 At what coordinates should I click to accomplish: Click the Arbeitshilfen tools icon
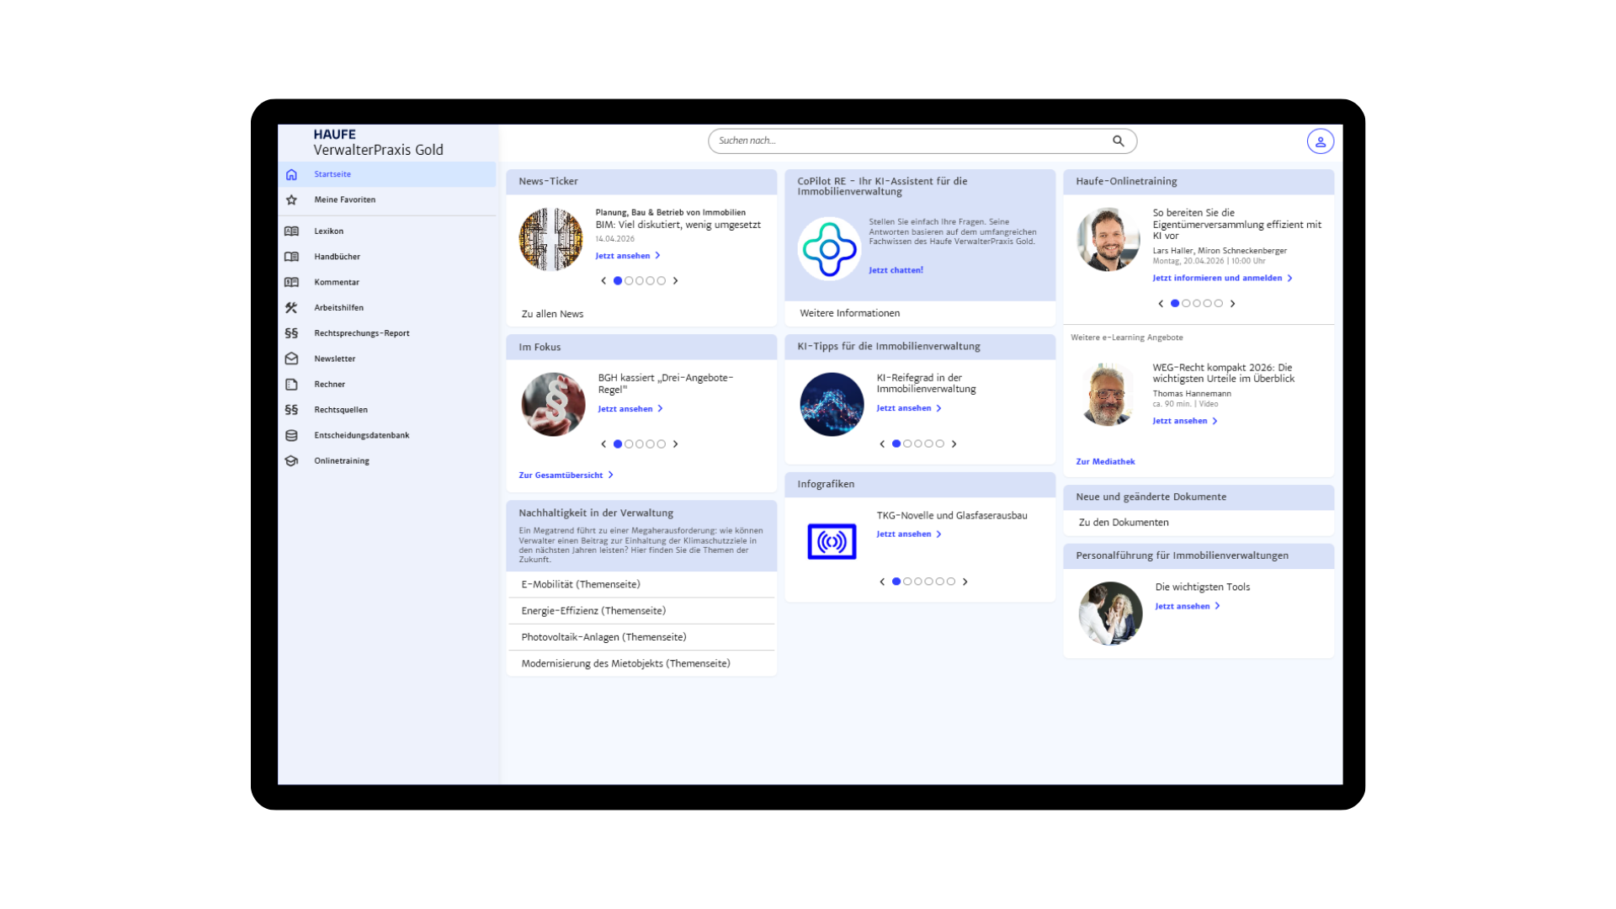tap(291, 308)
